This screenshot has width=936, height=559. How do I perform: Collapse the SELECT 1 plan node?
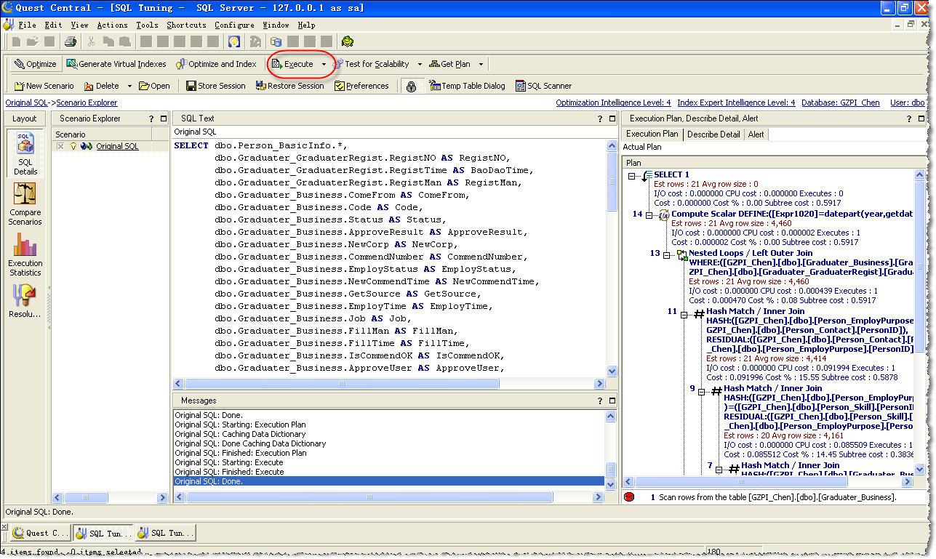(x=631, y=175)
